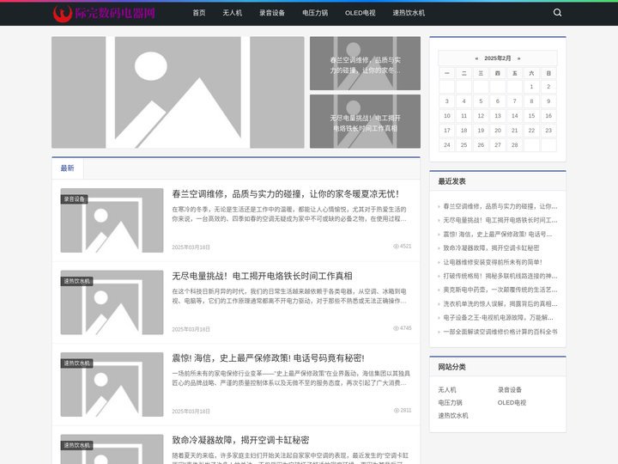Open article title 春兰空调维修，品质与实力的碰撞
This screenshot has width=618, height=464.
click(286, 193)
